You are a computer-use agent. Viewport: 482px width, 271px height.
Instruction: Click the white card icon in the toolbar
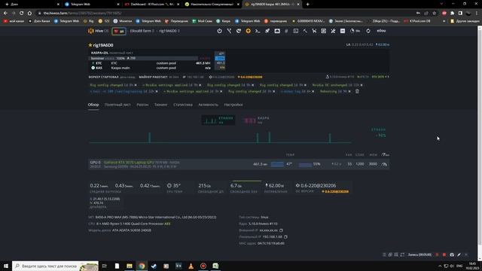click(343, 31)
